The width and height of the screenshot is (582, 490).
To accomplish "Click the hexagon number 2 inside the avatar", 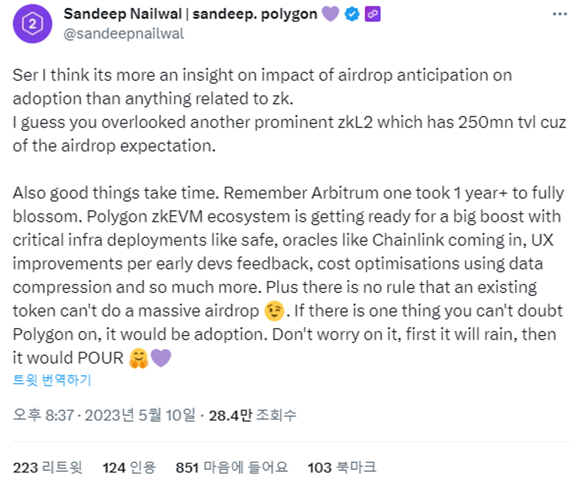I will pyautogui.click(x=32, y=24).
